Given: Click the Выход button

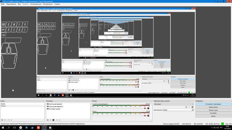Looking at the screenshot, I should tap(213, 116).
